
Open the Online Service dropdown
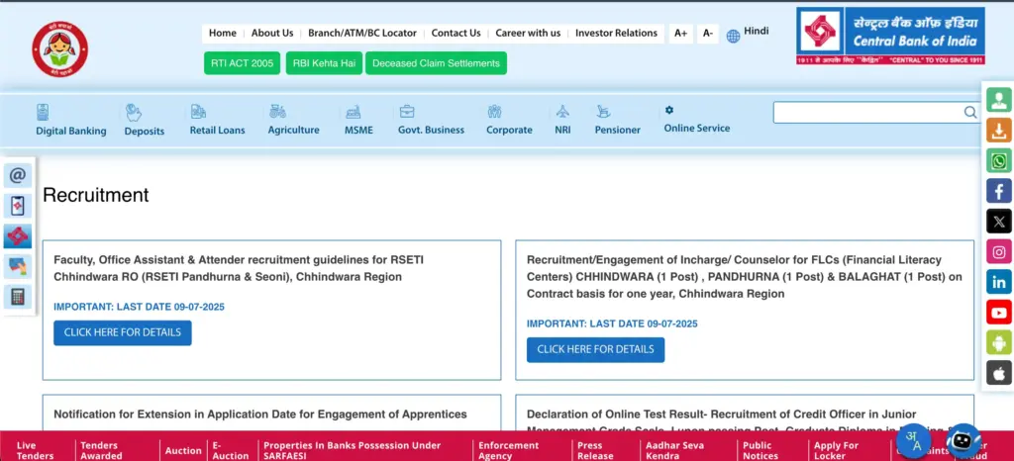[696, 120]
